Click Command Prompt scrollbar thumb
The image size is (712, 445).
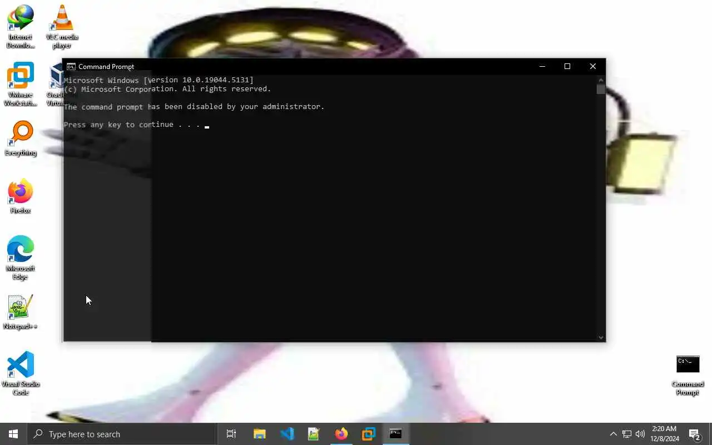click(601, 89)
